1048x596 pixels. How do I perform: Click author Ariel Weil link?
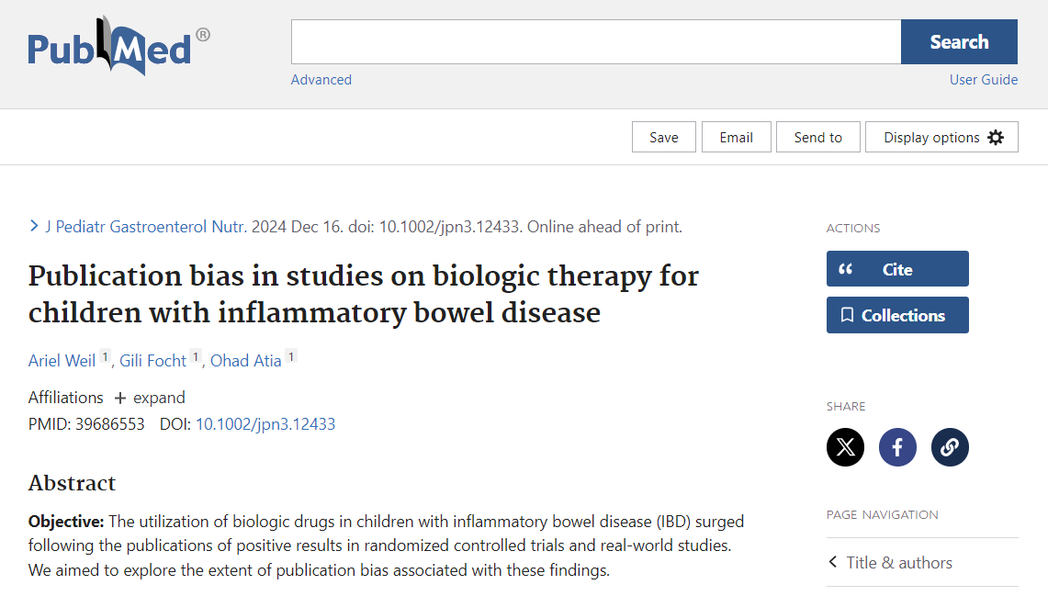62,361
